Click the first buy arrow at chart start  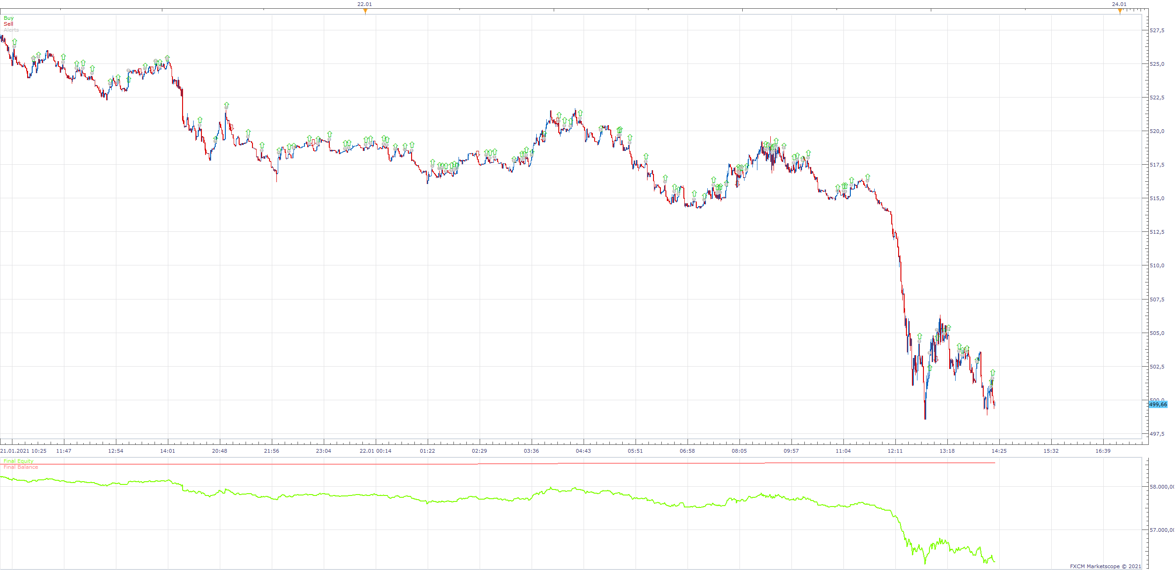(15, 42)
